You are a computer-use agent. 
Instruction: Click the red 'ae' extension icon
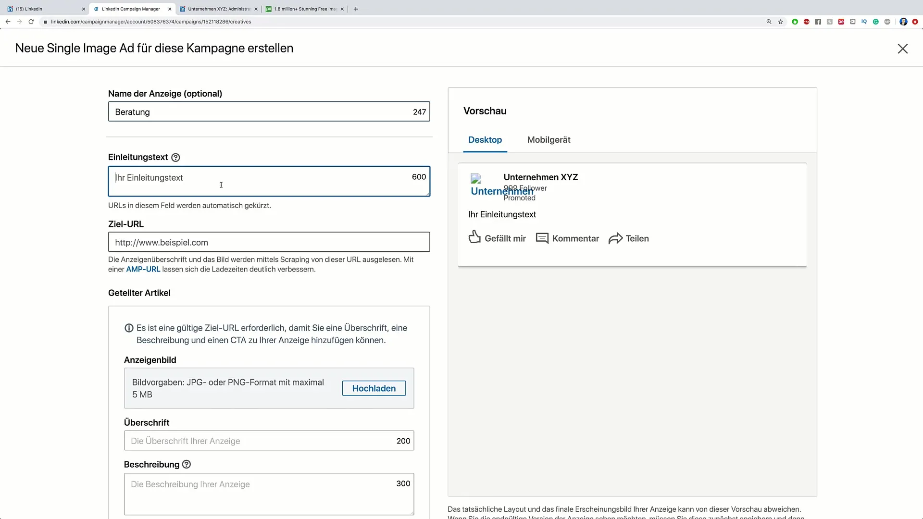click(841, 22)
